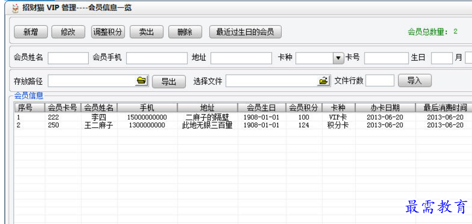Sort by 地址 column header

pyautogui.click(x=207, y=108)
